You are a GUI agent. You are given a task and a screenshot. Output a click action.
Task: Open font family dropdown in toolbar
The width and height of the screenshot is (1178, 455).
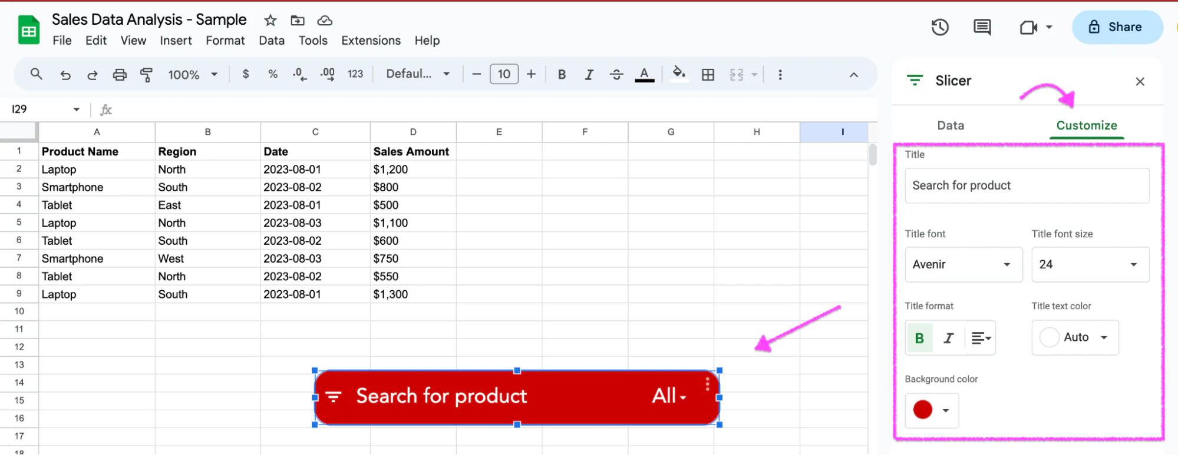pos(418,74)
